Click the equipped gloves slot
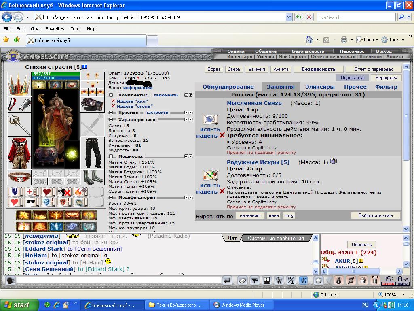 click(93, 104)
